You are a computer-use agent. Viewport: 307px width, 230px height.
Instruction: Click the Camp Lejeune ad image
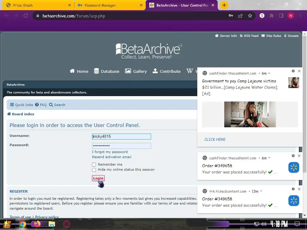click(250, 114)
